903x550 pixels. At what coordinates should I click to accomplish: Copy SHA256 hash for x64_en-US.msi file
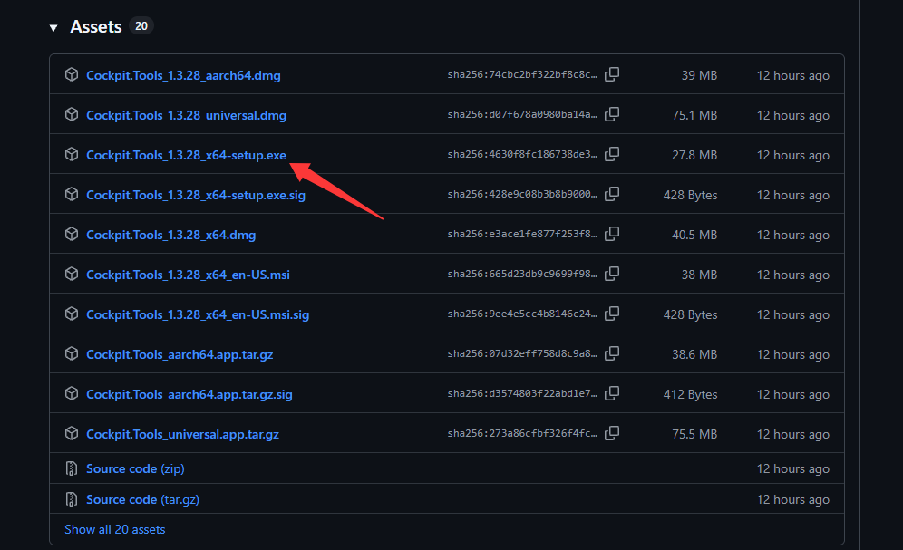(612, 274)
